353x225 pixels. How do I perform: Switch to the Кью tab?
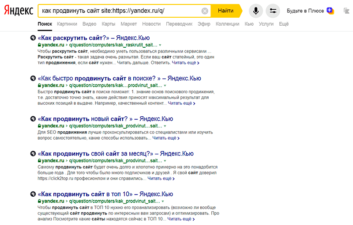[x=249, y=24]
